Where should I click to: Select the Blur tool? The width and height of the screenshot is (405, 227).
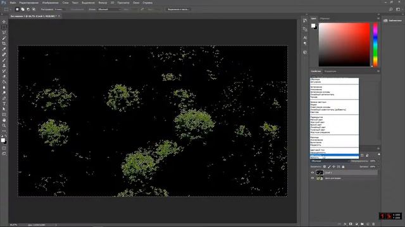coord(4,87)
